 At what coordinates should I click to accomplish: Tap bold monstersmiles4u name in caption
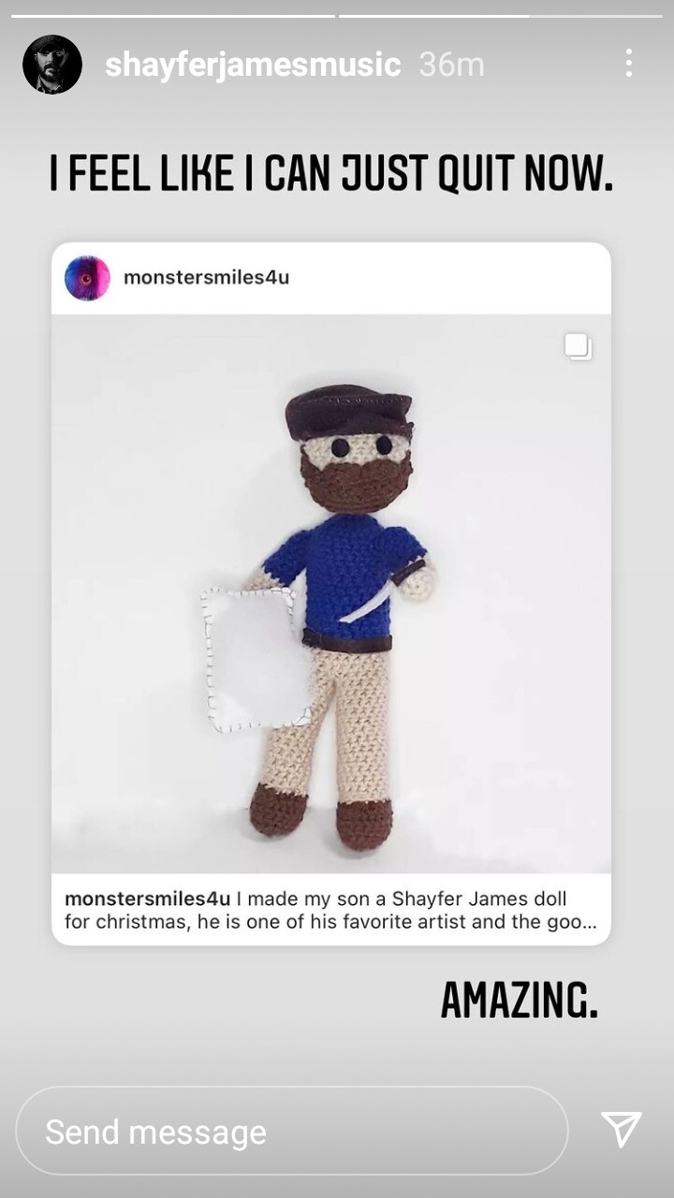[x=147, y=898]
